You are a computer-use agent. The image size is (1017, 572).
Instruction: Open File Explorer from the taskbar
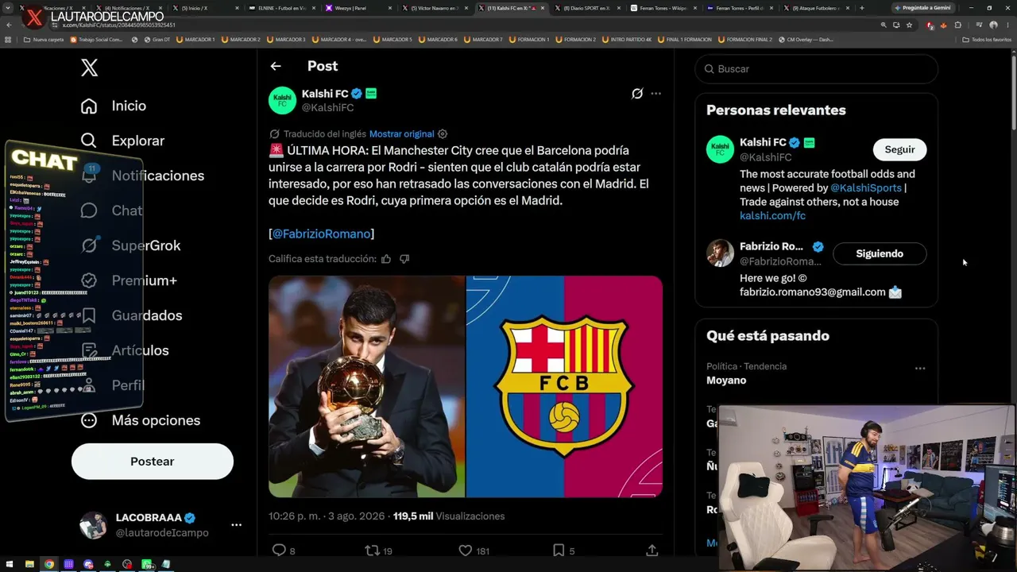pos(30,564)
